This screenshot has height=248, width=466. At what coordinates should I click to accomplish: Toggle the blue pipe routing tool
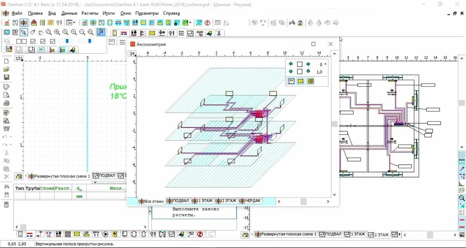click(x=101, y=32)
